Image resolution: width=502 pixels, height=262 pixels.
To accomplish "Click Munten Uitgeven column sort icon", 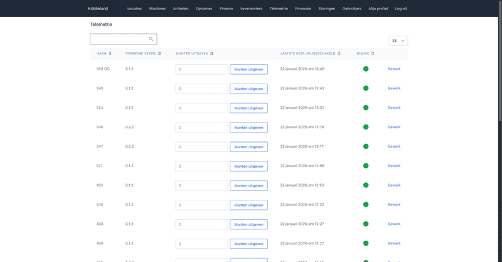I will [211, 53].
